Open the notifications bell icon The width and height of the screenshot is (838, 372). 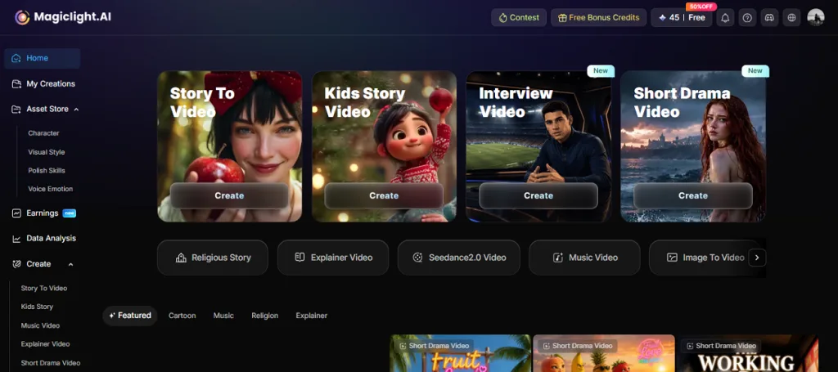point(725,18)
